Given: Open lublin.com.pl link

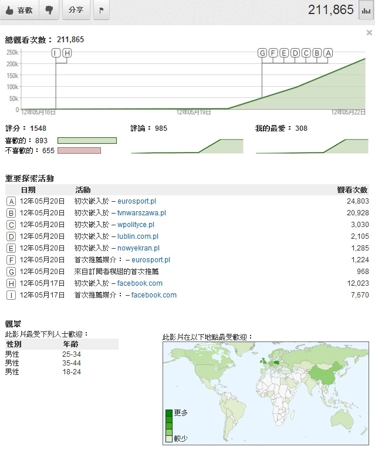Looking at the screenshot, I should click(x=138, y=236).
